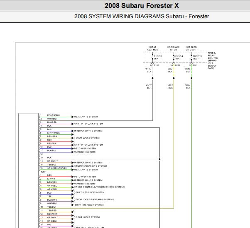This screenshot has height=228, width=250.
Task: Select the "YEL/BLK" wire label on pin 10
Action: click(51, 207)
